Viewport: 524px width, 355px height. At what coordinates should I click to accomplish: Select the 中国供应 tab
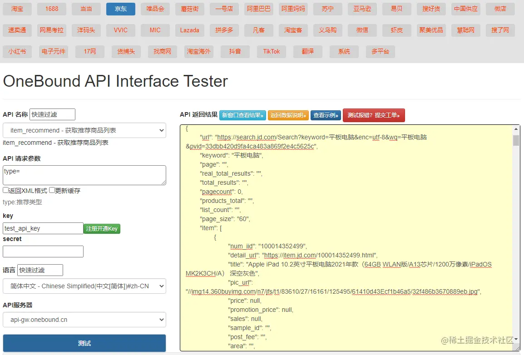coord(465,9)
